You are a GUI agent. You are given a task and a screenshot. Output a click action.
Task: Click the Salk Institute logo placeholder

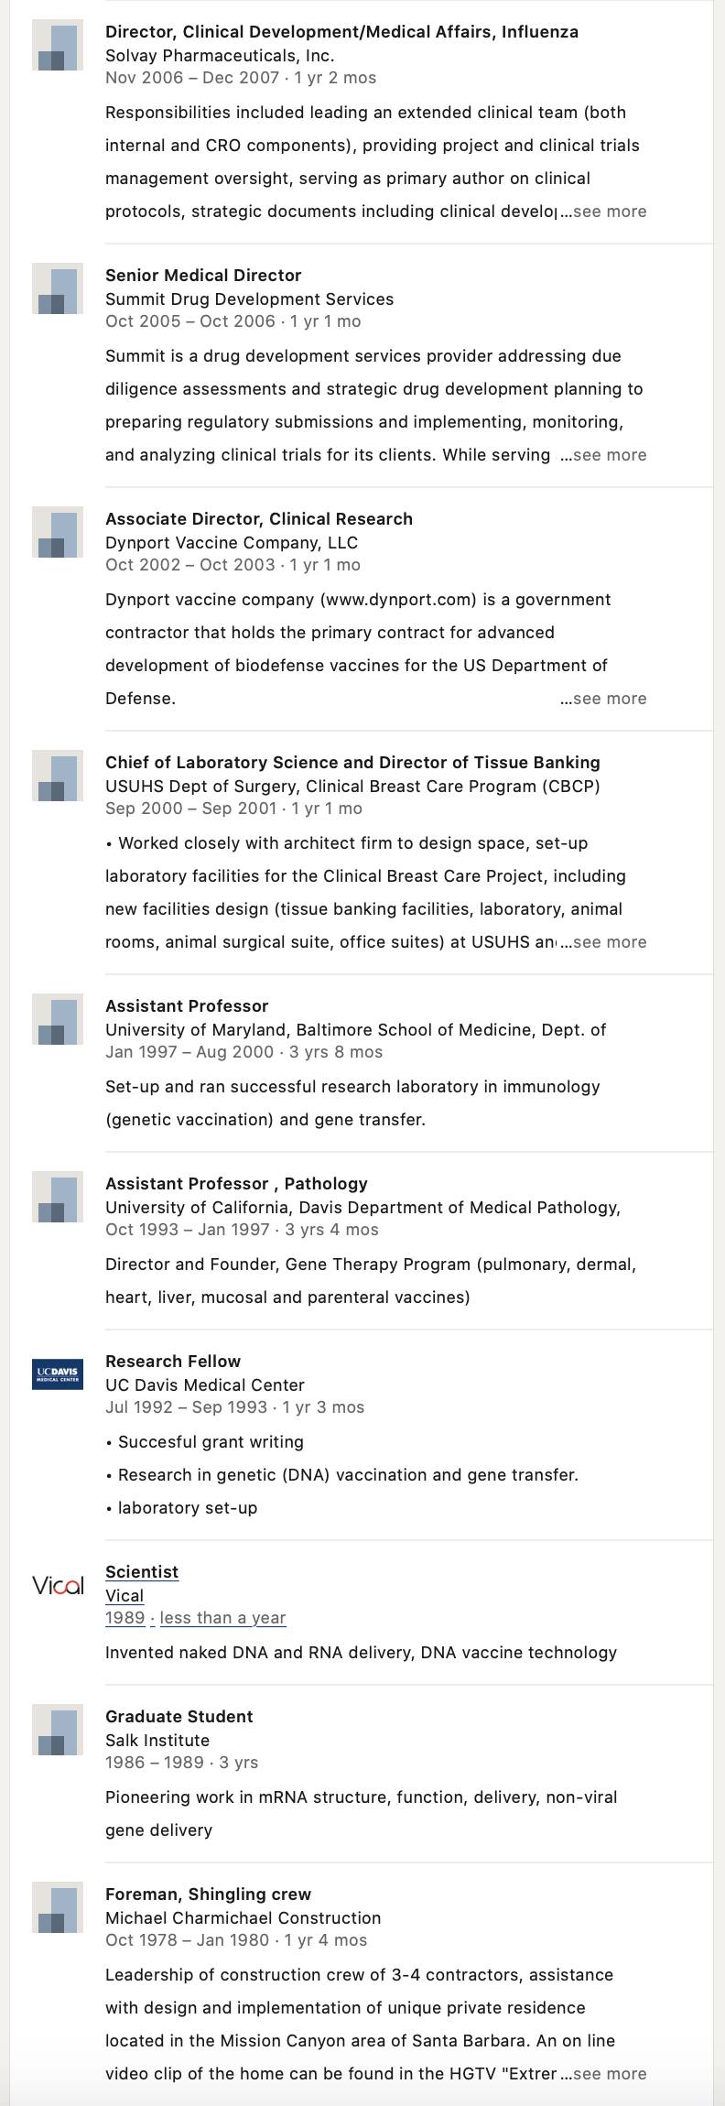[x=58, y=1730]
